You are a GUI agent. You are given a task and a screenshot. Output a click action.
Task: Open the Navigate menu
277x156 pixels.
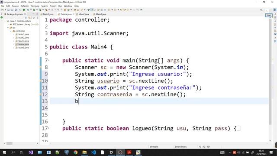coord(35,6)
